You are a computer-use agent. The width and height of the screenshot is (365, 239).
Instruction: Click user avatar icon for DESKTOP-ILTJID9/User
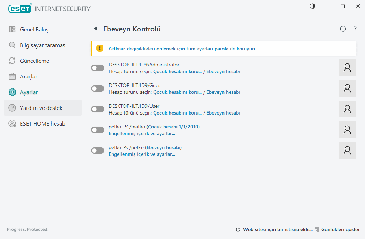click(347, 109)
